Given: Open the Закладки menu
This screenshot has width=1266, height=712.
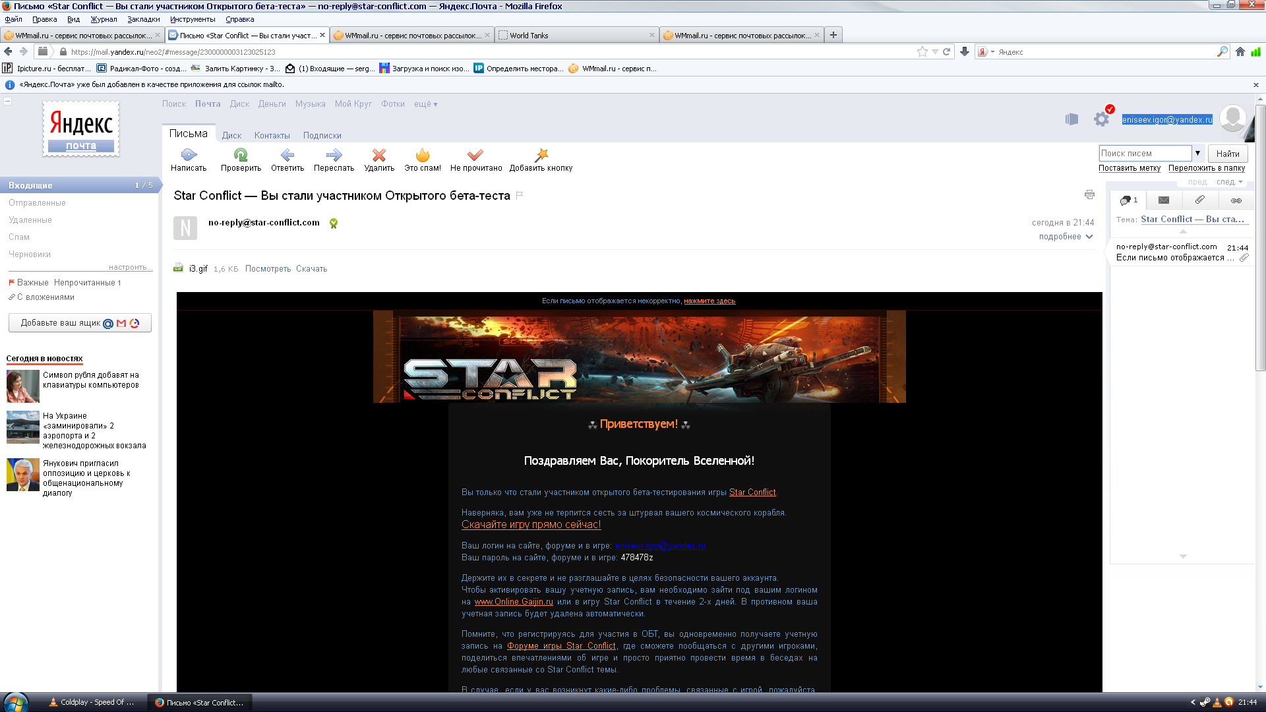Looking at the screenshot, I should pos(143,19).
